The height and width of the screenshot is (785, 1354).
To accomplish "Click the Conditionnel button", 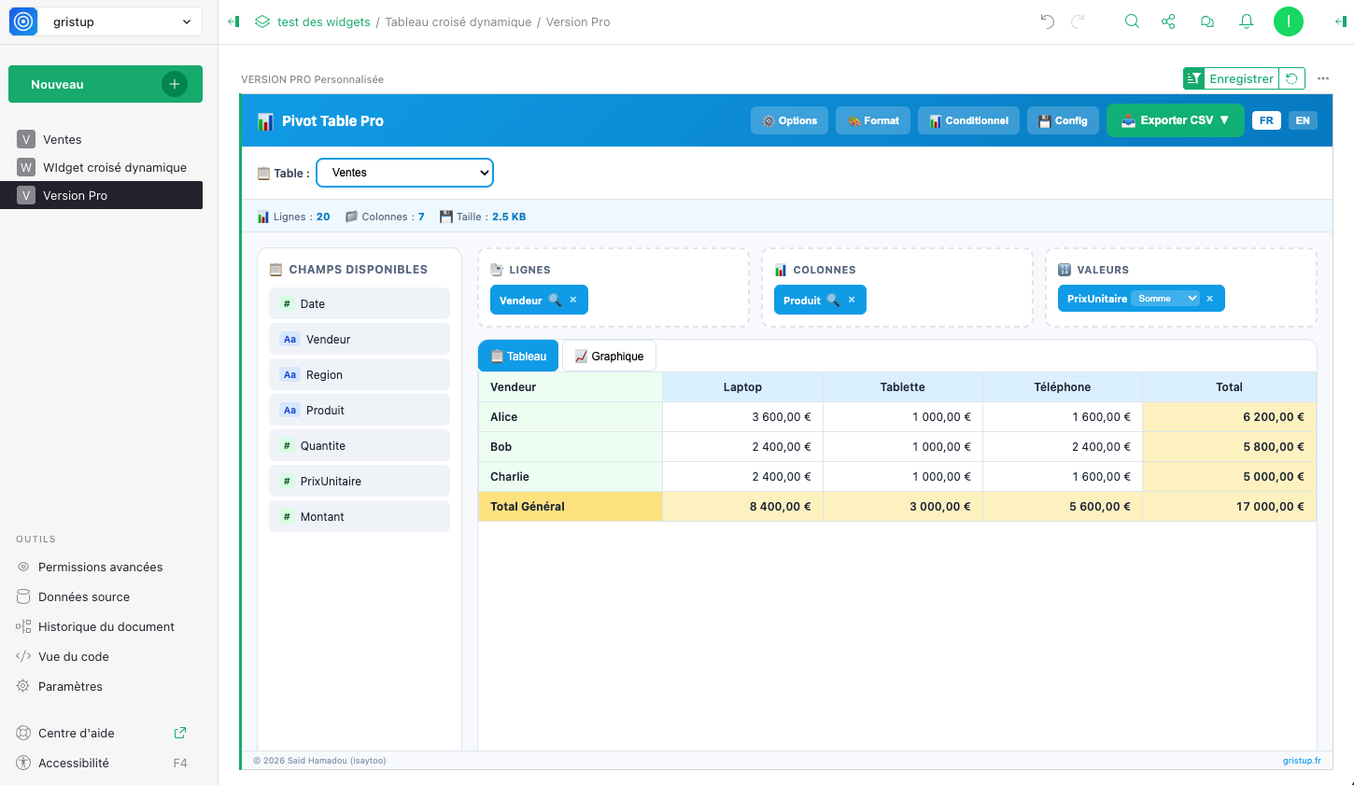I will [x=968, y=120].
